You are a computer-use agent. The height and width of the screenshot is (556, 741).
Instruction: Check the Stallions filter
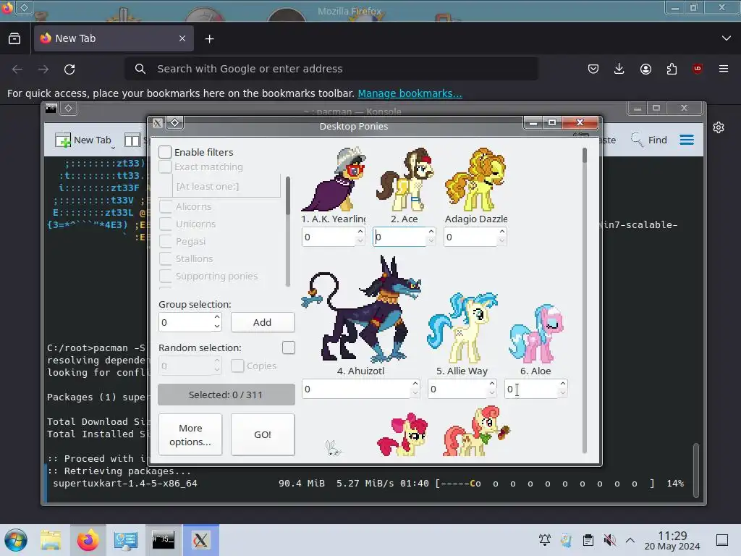click(x=166, y=258)
